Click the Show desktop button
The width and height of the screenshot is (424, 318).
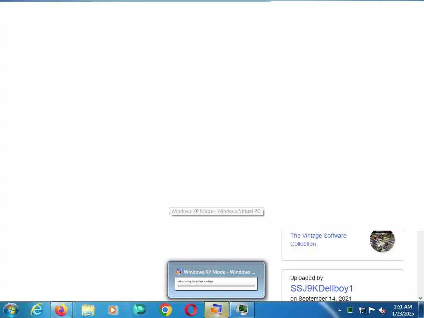[x=421, y=310]
